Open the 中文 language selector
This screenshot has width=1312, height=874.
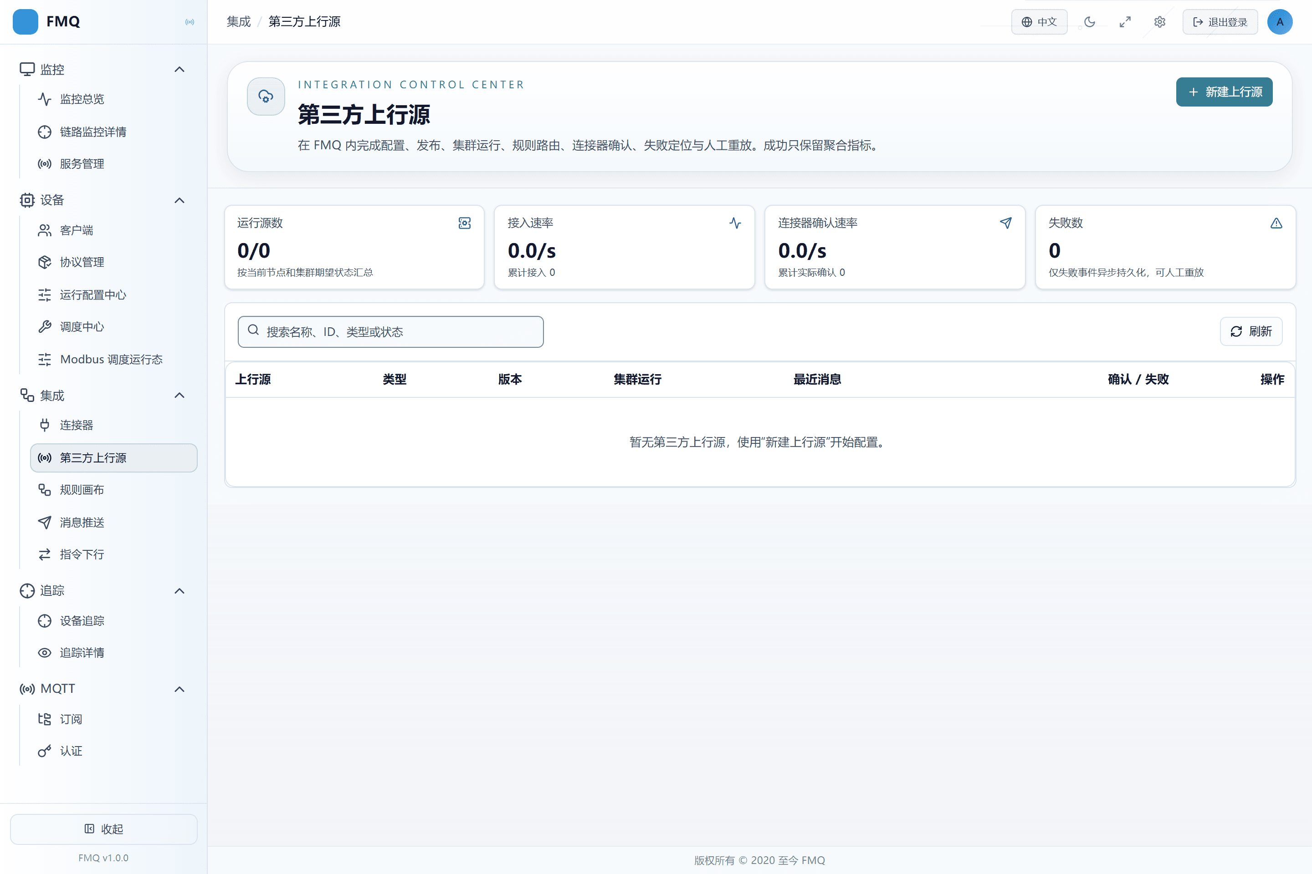pyautogui.click(x=1039, y=22)
